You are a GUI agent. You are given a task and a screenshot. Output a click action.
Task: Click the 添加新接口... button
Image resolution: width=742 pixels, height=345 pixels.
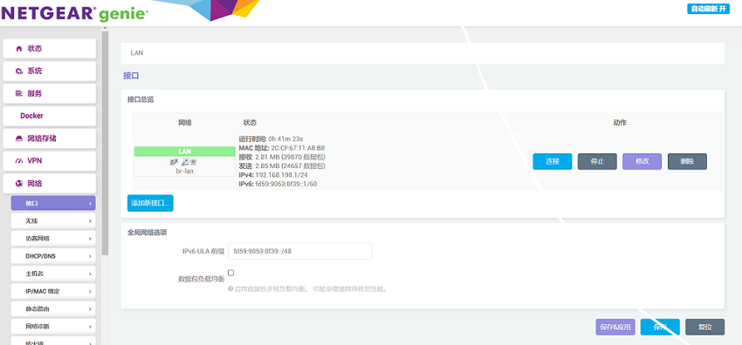[x=150, y=203]
